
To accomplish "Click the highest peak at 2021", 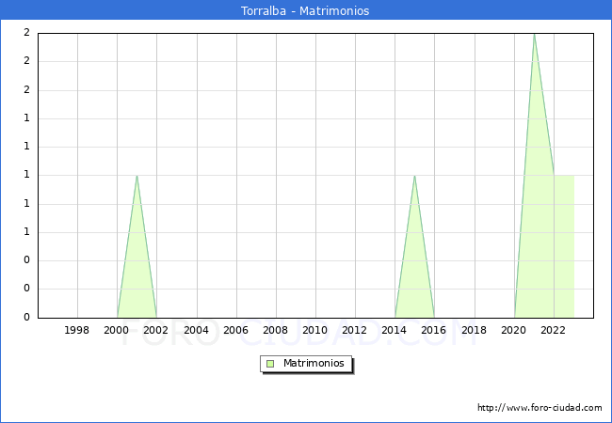I will coord(534,34).
